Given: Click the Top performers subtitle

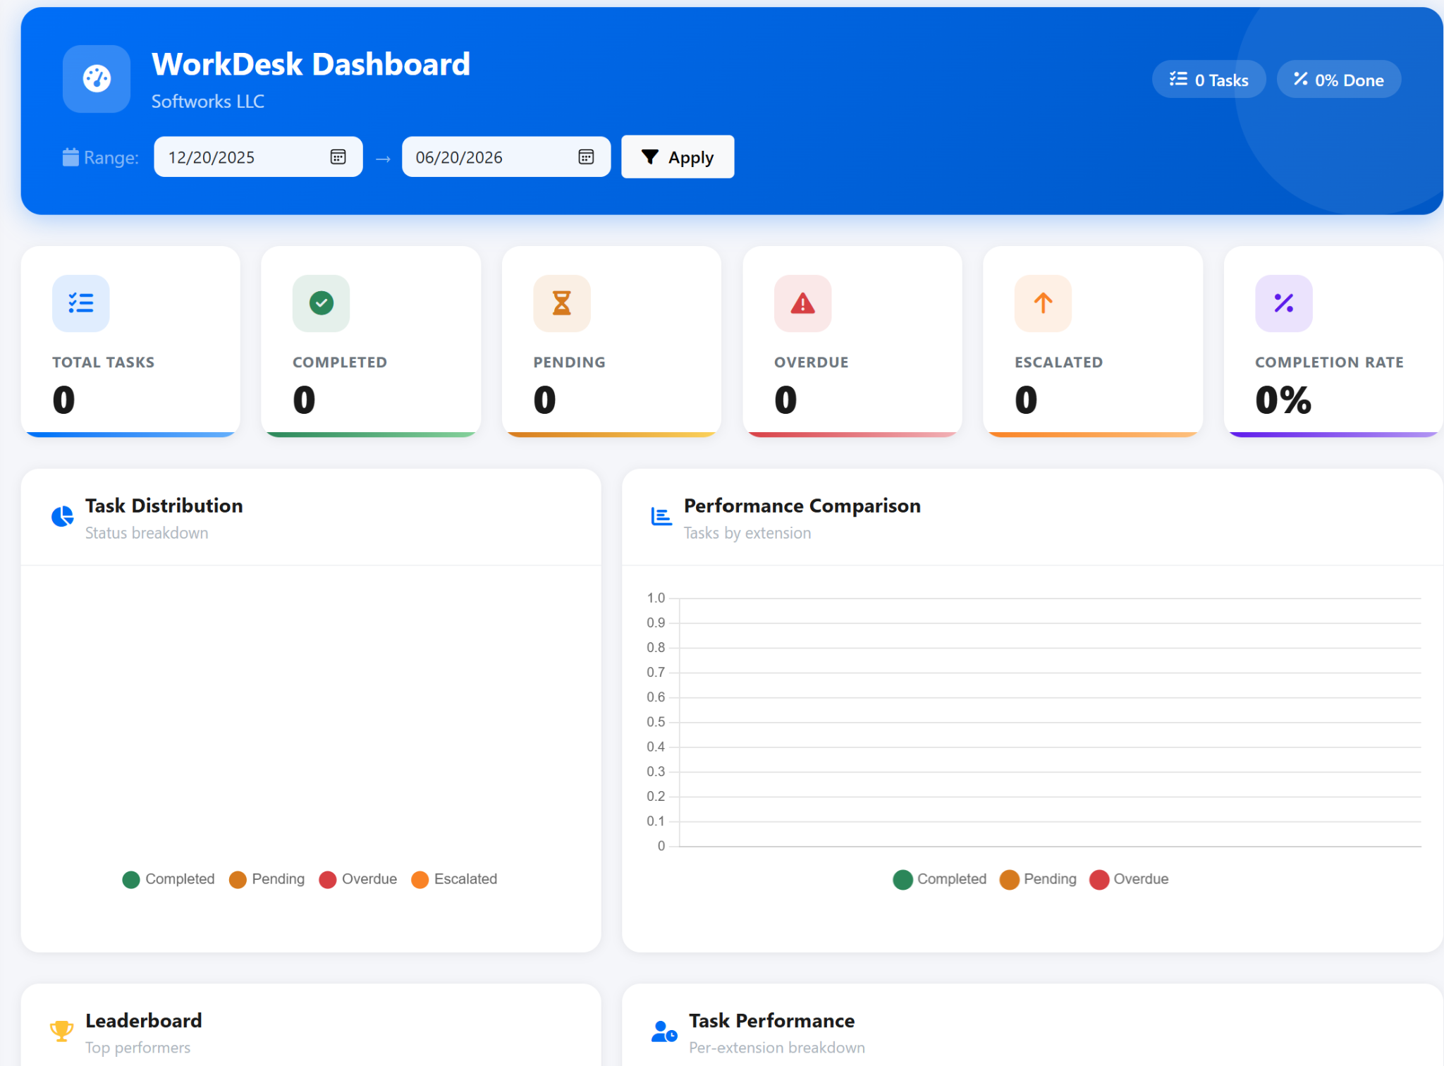Looking at the screenshot, I should coord(138,1048).
